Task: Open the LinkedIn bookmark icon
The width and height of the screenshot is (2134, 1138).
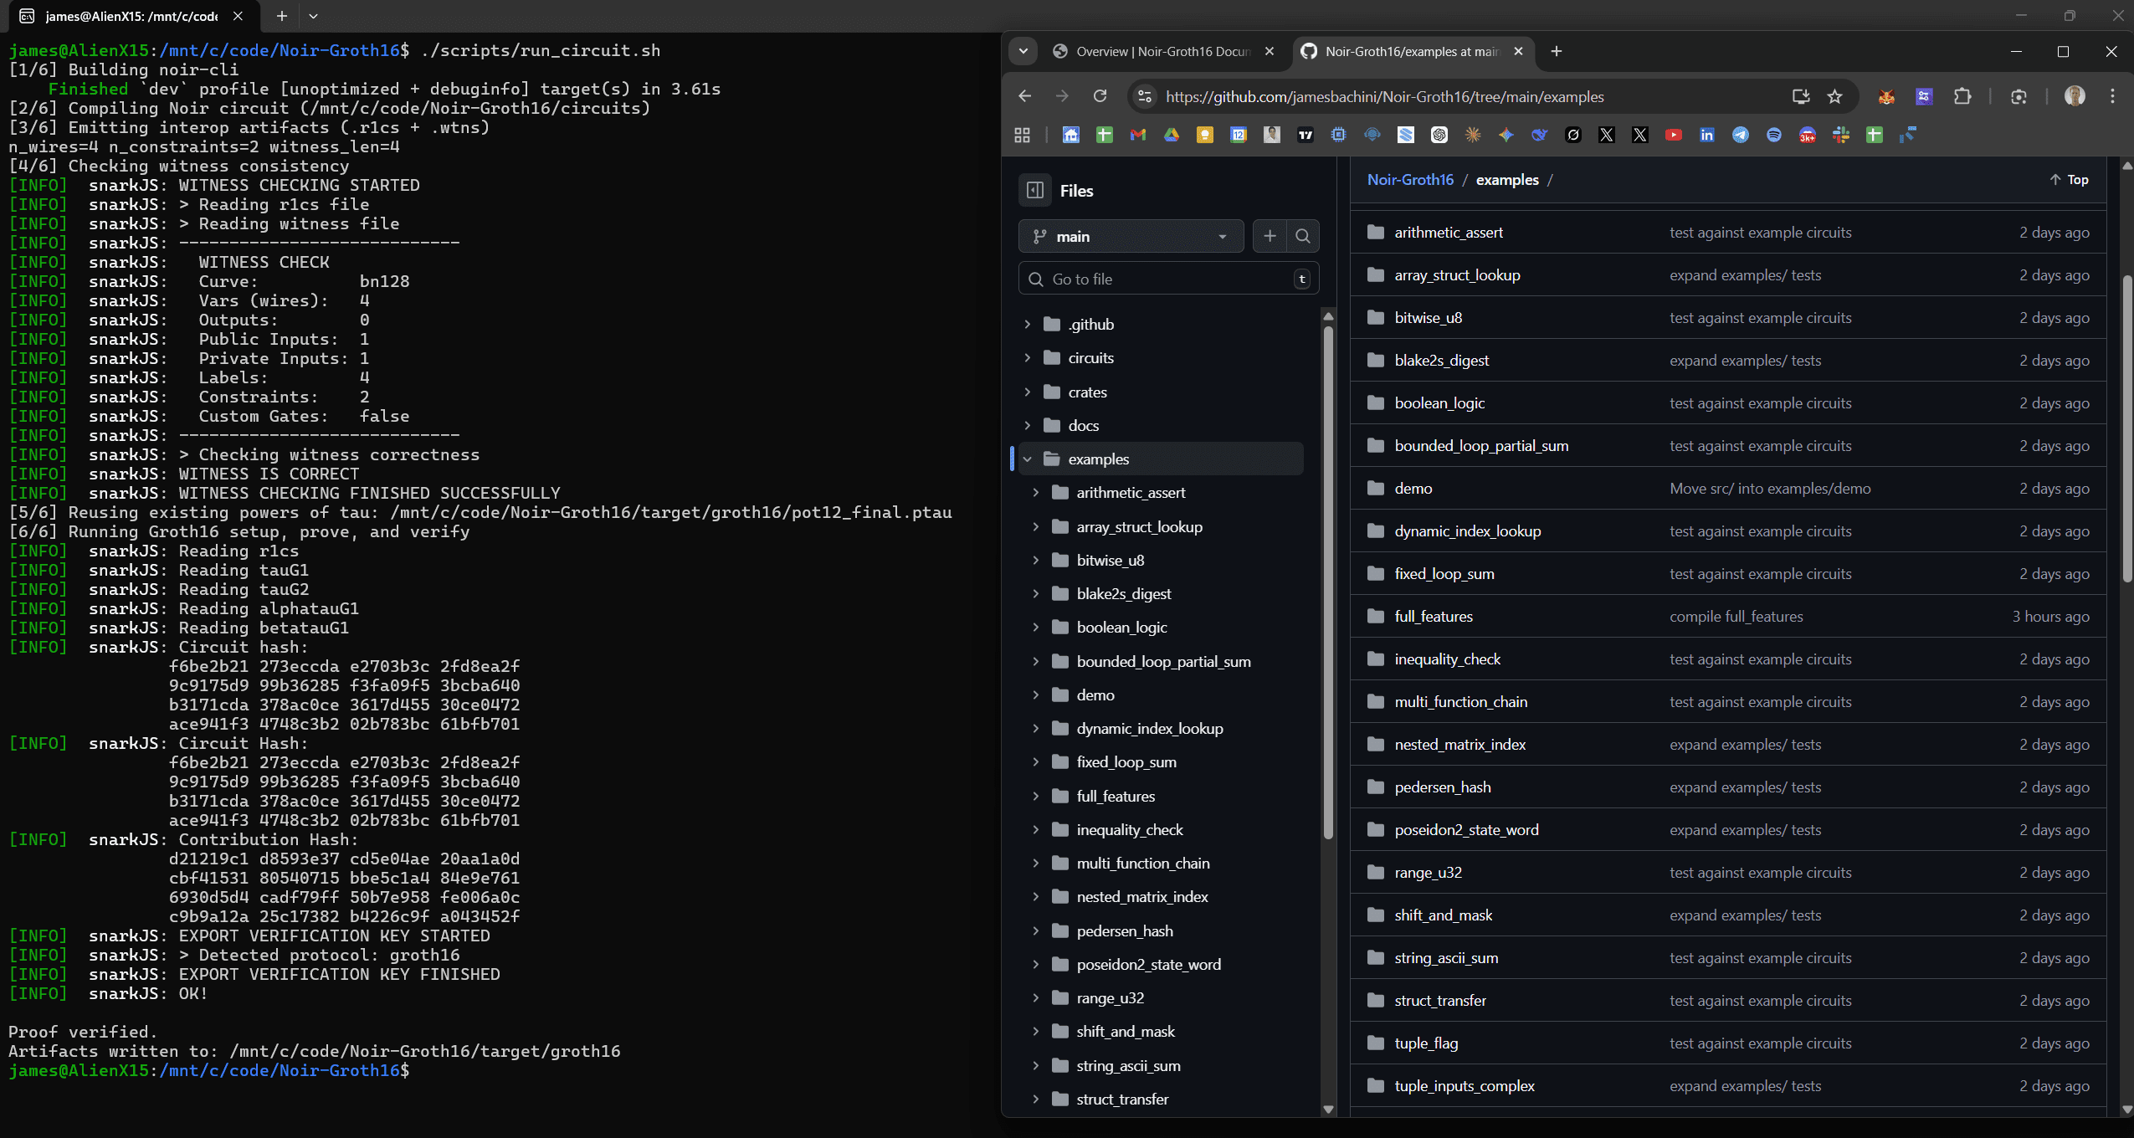Action: (x=1706, y=135)
